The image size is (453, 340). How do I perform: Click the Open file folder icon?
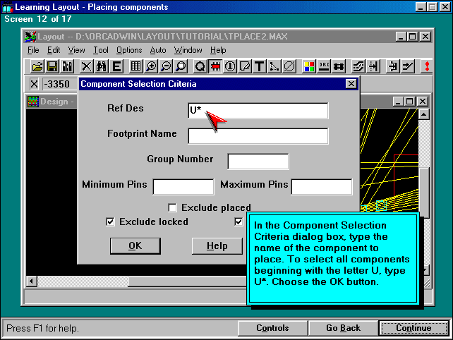(37, 66)
